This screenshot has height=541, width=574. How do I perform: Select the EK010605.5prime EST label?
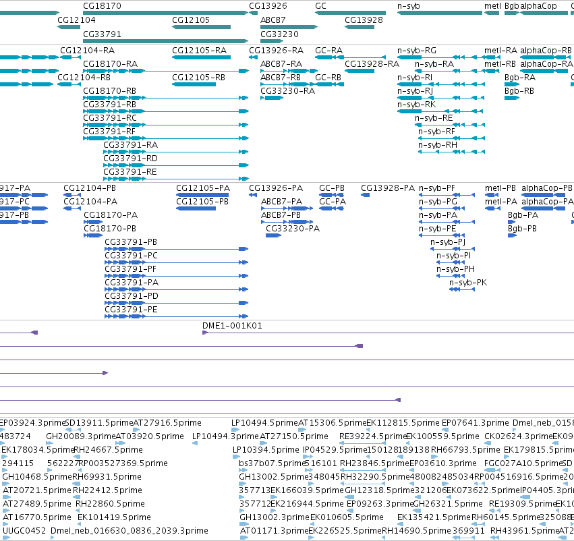[x=347, y=517]
